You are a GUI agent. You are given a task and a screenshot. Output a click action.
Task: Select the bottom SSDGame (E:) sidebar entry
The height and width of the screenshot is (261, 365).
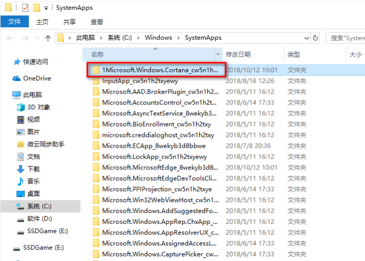(38, 248)
